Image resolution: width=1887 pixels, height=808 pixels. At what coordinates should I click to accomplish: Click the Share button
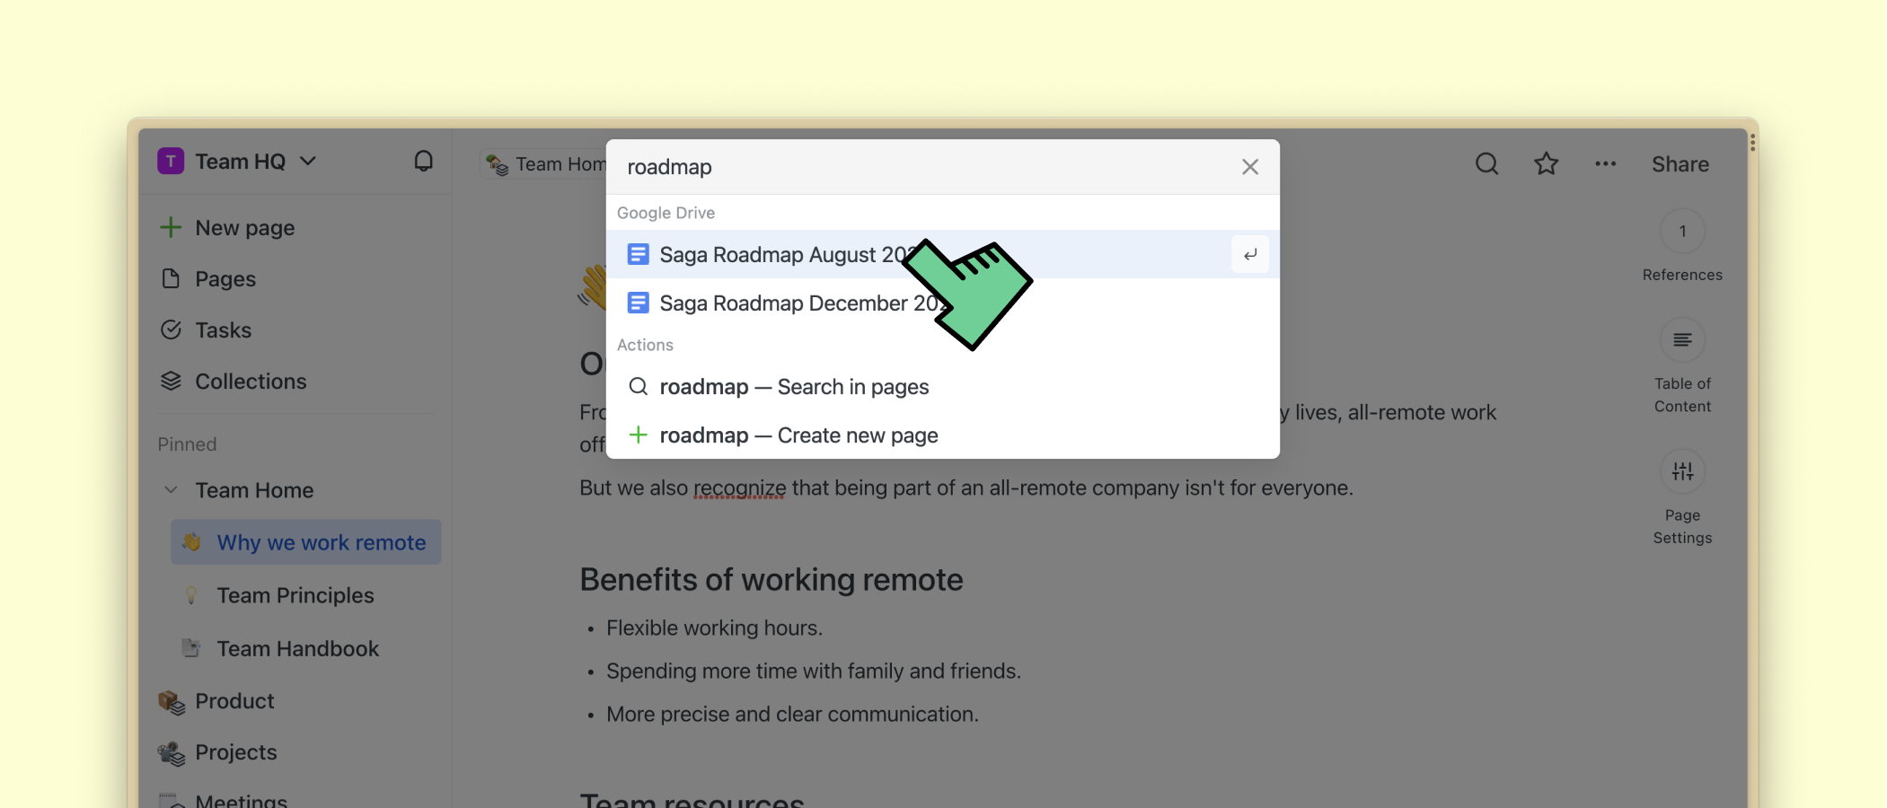1680,164
